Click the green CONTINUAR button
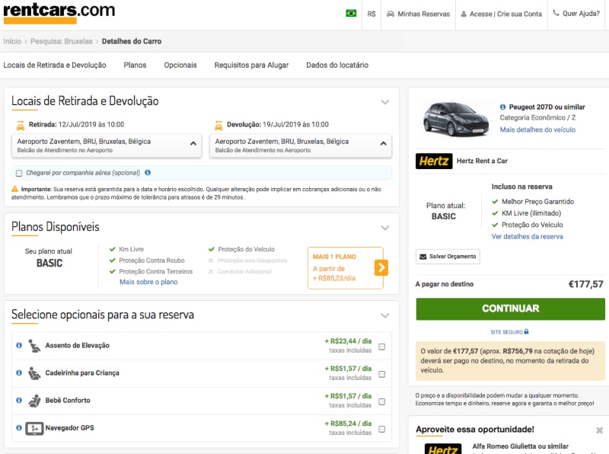Image resolution: width=609 pixels, height=454 pixels. click(510, 309)
